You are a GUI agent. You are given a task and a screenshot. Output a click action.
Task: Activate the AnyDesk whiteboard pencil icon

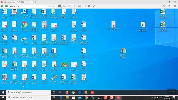pyautogui.click(x=94, y=6)
